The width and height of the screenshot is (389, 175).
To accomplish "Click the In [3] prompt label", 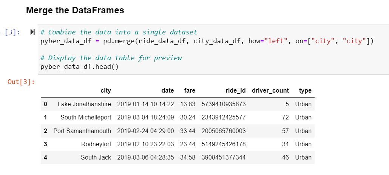I will (11, 32).
